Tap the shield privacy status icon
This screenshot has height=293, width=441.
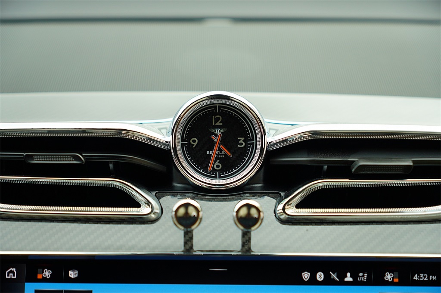point(306,276)
